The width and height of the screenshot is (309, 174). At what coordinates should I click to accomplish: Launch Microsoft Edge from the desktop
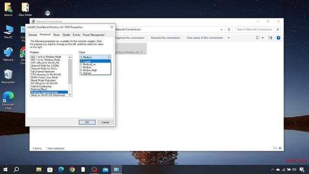8,100
